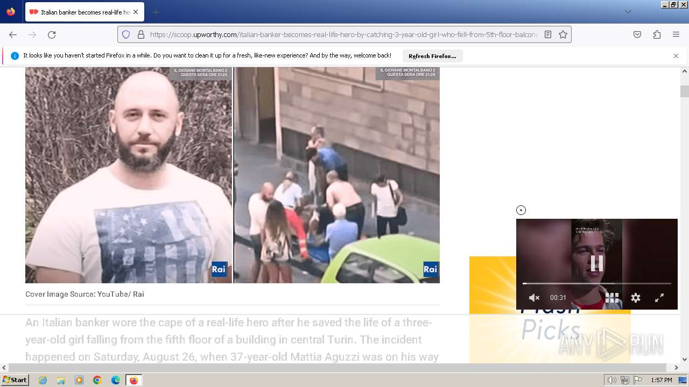Select Cover Image Source caption text

85,294
